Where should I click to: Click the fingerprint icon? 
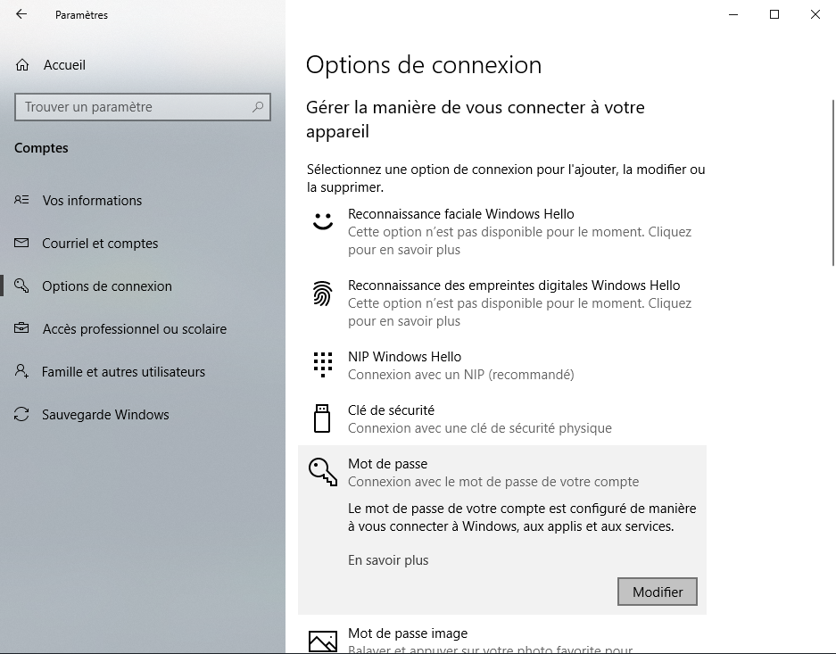tap(322, 294)
